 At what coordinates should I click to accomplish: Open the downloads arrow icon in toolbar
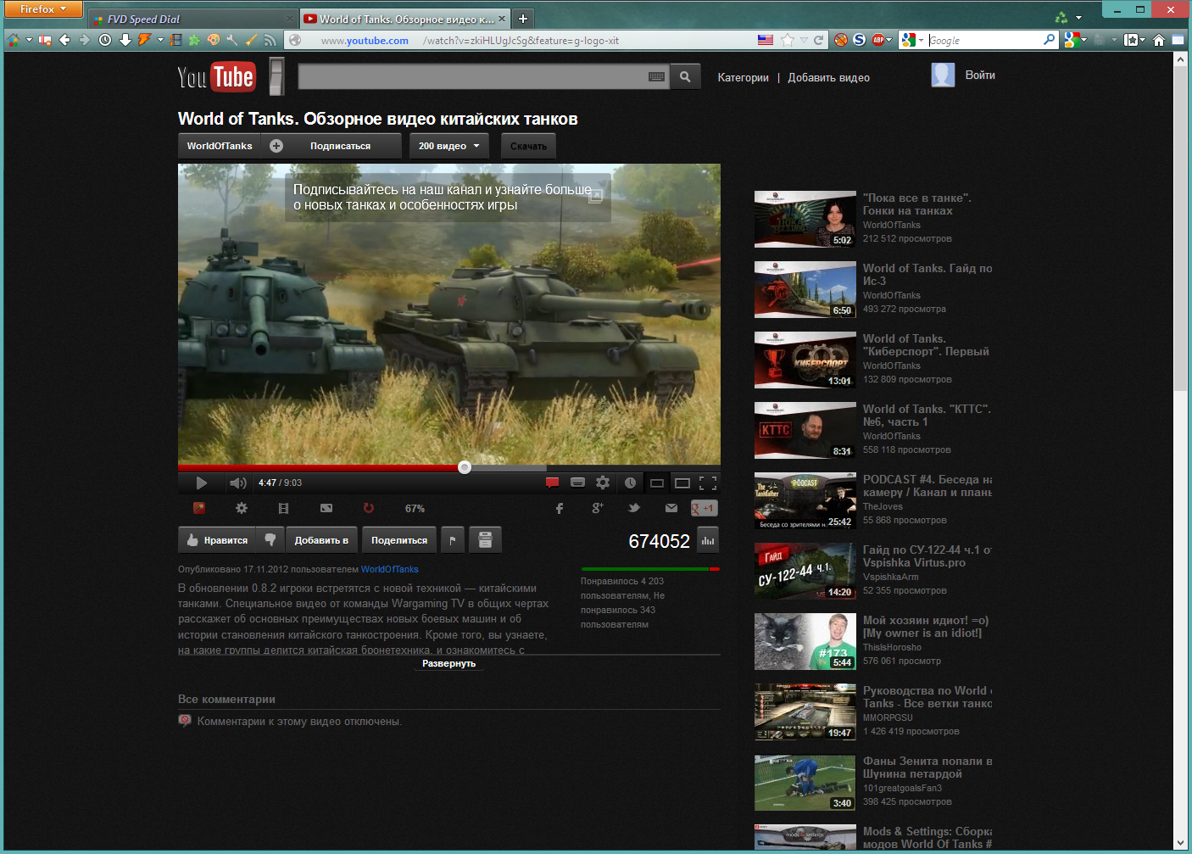[125, 40]
